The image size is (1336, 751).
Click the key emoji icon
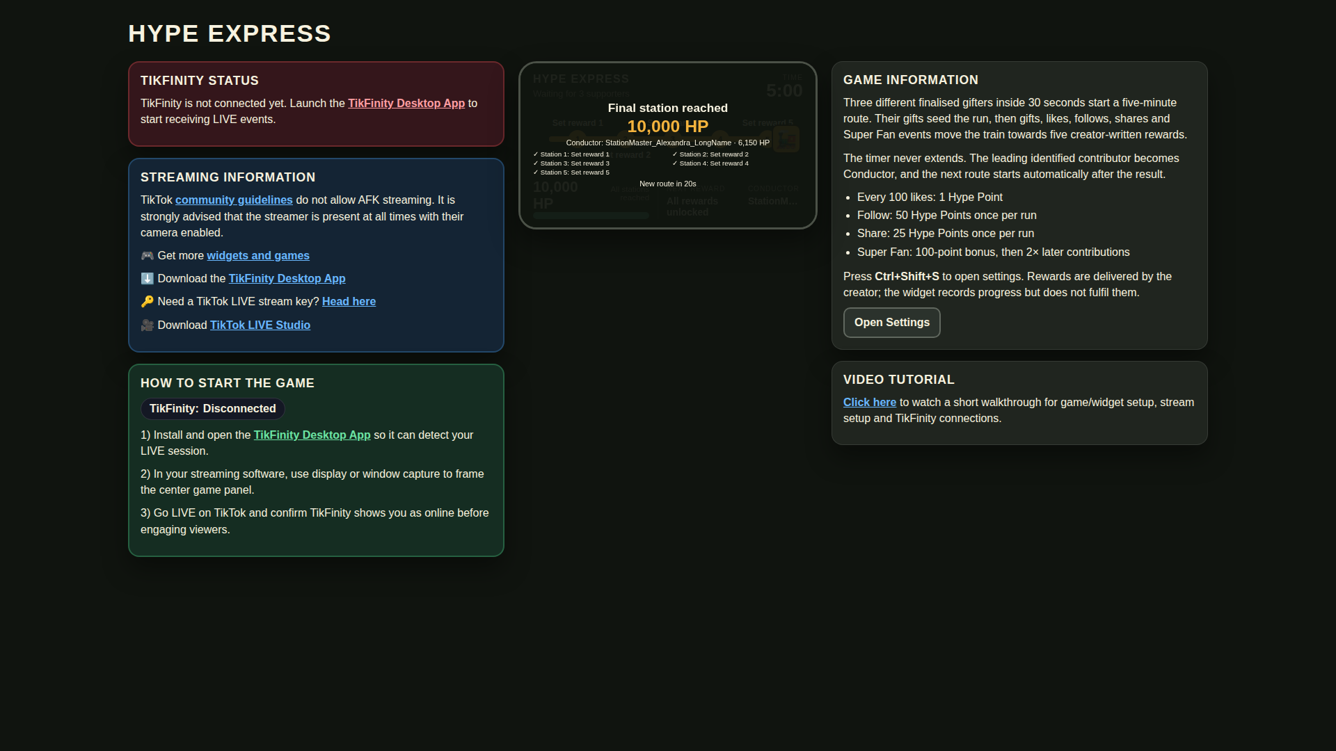coord(147,301)
